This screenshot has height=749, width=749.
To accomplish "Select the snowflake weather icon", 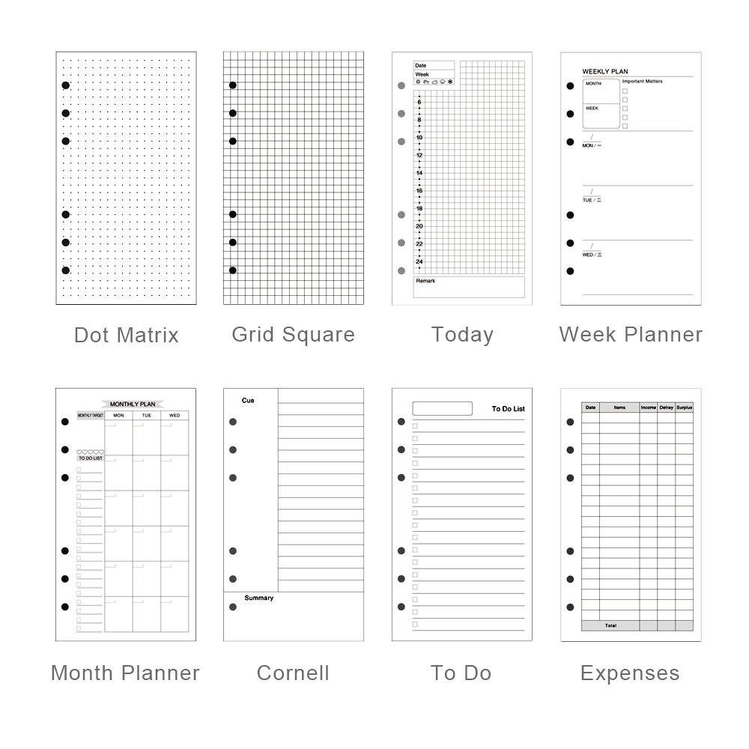I will pos(450,82).
